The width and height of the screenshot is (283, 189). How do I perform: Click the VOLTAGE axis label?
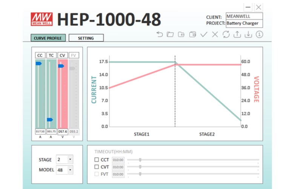[257, 89]
